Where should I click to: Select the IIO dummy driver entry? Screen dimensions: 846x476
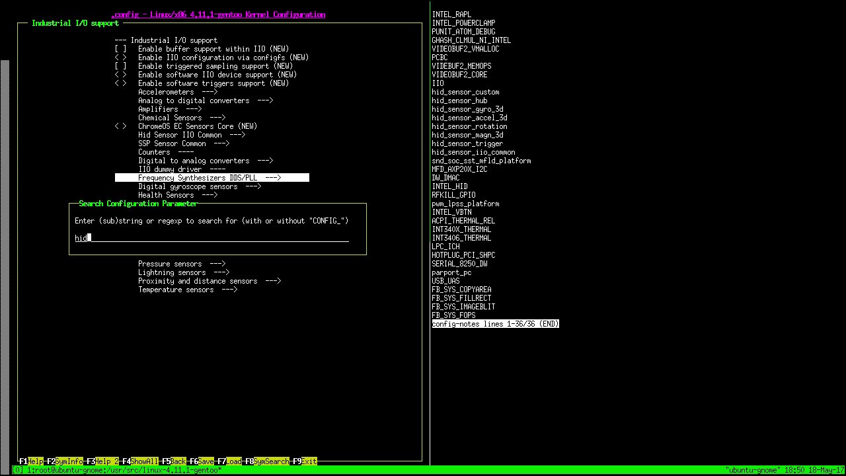(x=182, y=169)
